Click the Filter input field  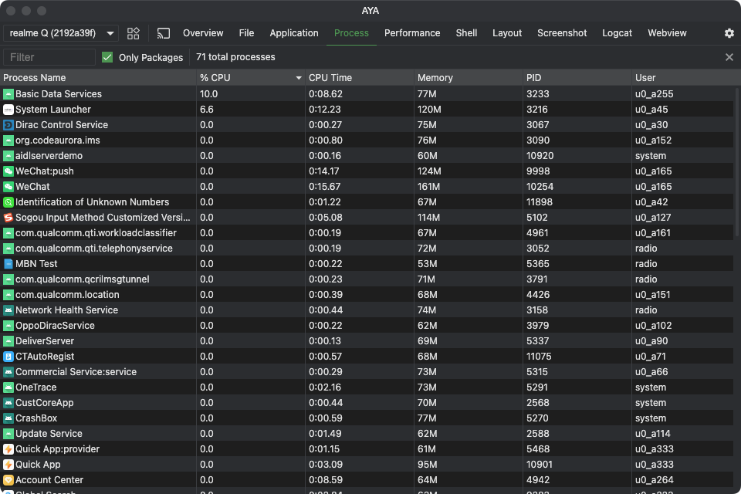pos(49,57)
